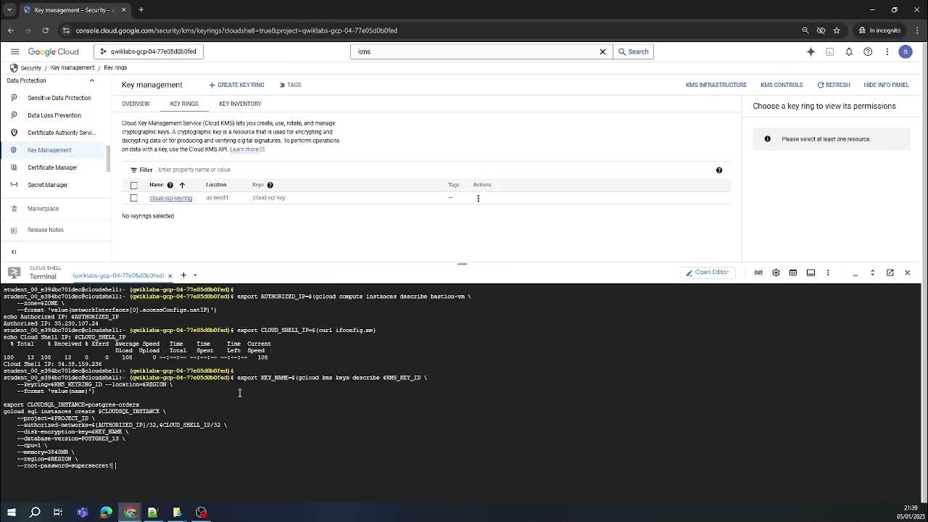Open Data Loss Prevention in sidebar

click(x=54, y=115)
